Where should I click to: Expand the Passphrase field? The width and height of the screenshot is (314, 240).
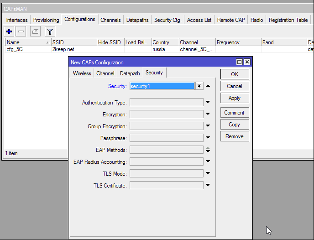tap(208, 138)
